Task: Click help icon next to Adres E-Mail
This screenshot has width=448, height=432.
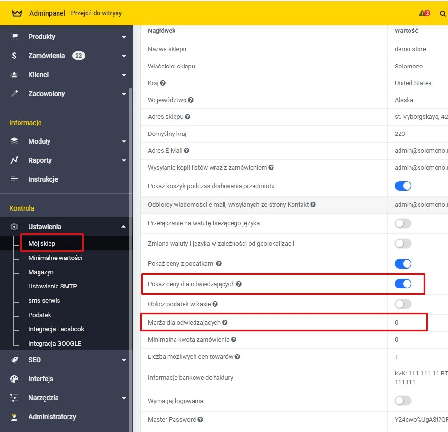Action: [x=186, y=151]
